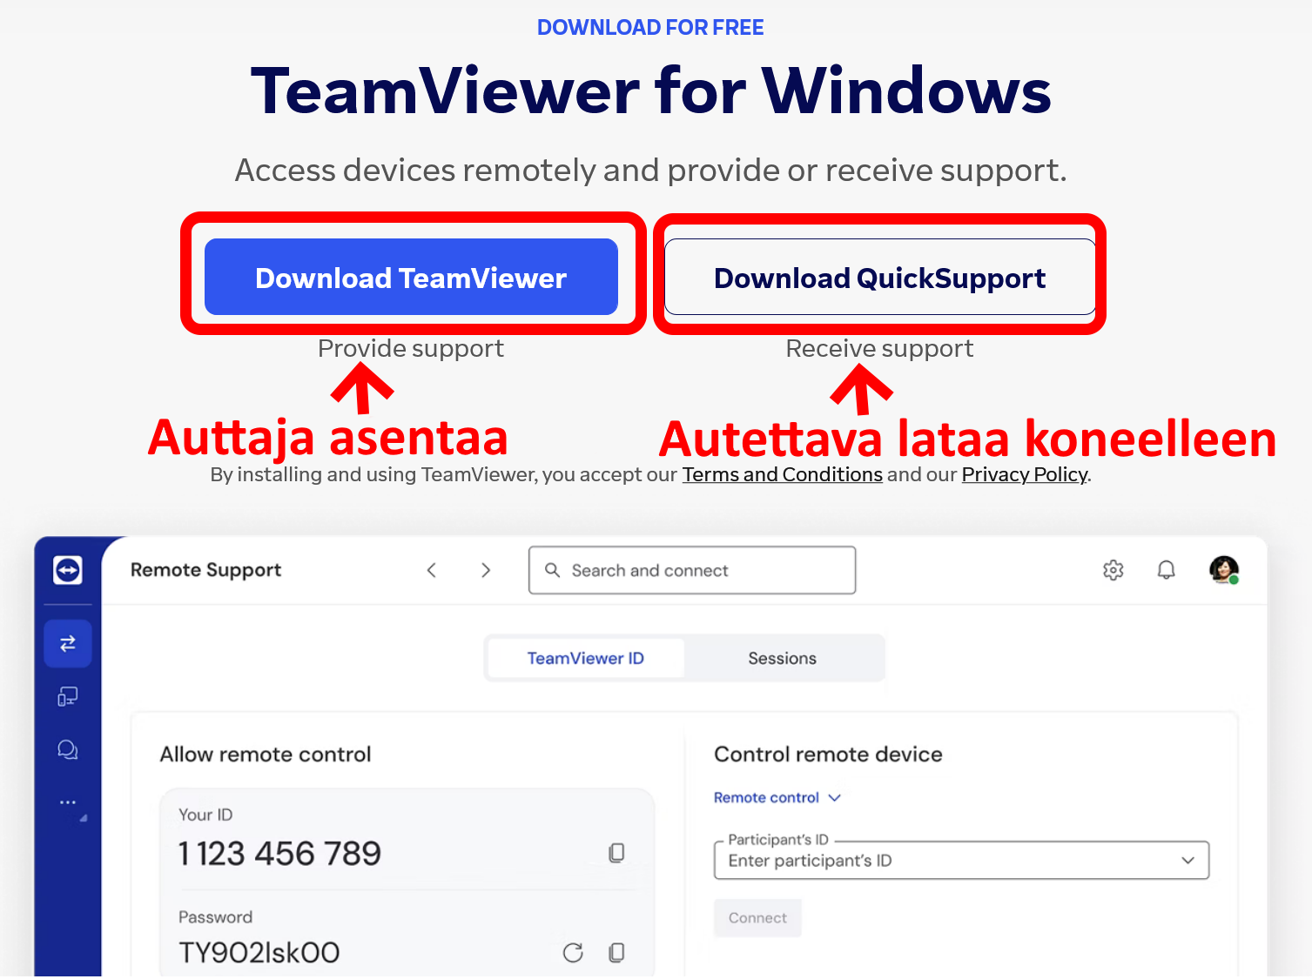
Task: Click the user profile avatar
Action: pos(1224,570)
